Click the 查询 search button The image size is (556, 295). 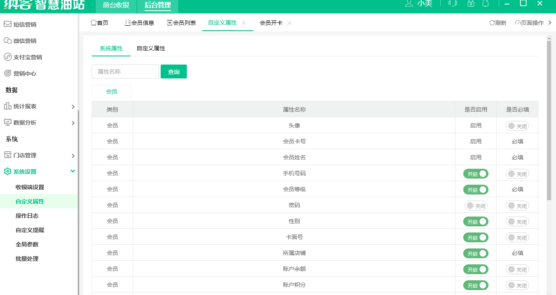click(x=173, y=71)
